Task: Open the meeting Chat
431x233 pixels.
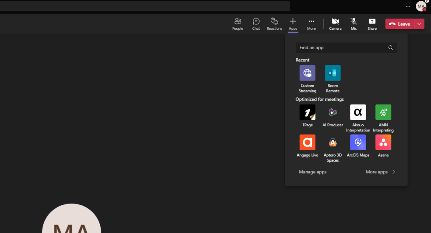Action: (256, 24)
